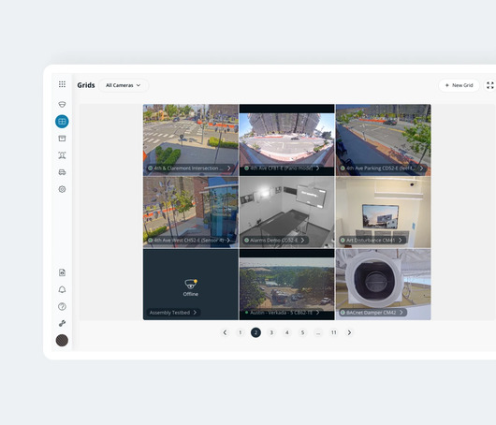Toggle fullscreen mode for the grid
The image size is (496, 425).
pos(490,85)
